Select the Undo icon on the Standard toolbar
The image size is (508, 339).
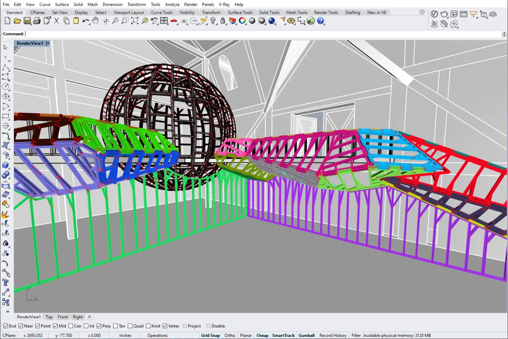(85, 20)
